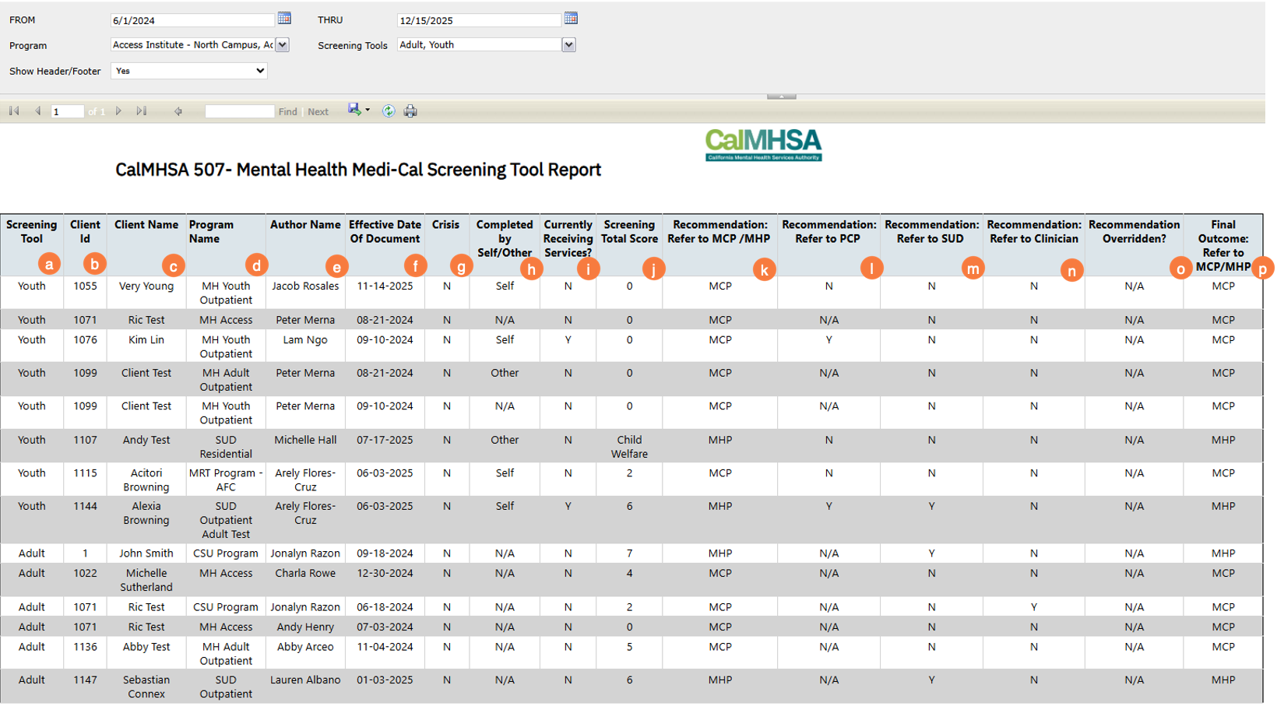Expand the Screening Tools dropdown
Image resolution: width=1277 pixels, height=706 pixels.
coord(568,45)
